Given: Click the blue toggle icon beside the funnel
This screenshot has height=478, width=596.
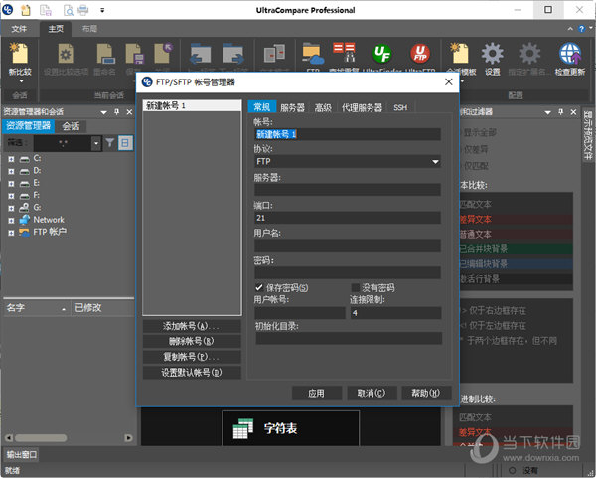Looking at the screenshot, I should click(x=125, y=143).
